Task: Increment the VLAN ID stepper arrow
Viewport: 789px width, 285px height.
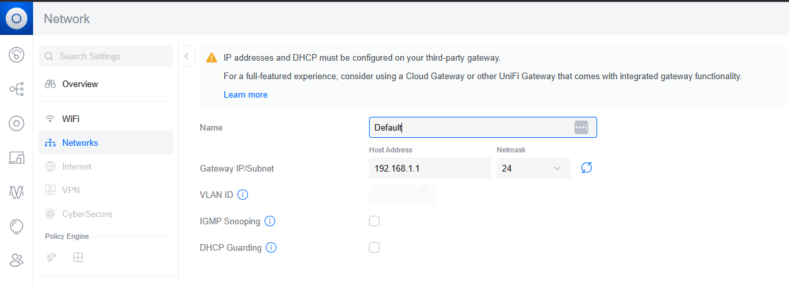Action: point(423,190)
